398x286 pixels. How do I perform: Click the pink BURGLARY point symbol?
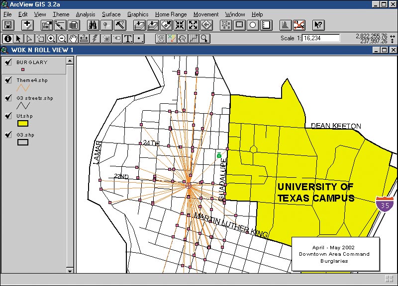pos(23,70)
